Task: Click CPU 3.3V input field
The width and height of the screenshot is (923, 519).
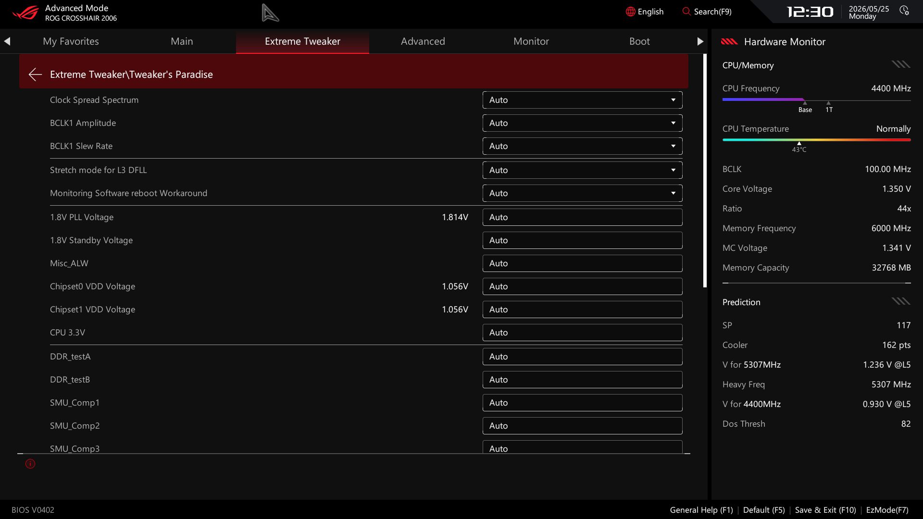Action: (x=582, y=333)
